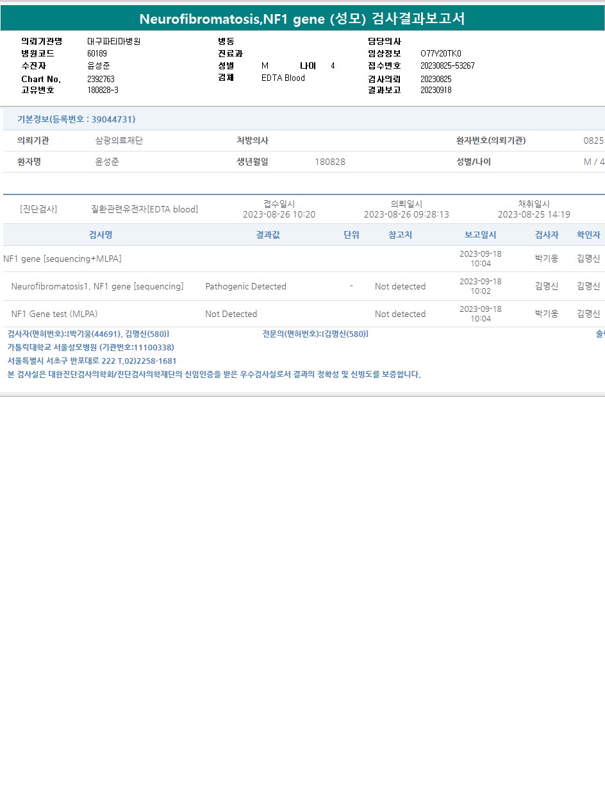
Task: Click result 'Pathogenic Detected'
Action: 245,286
